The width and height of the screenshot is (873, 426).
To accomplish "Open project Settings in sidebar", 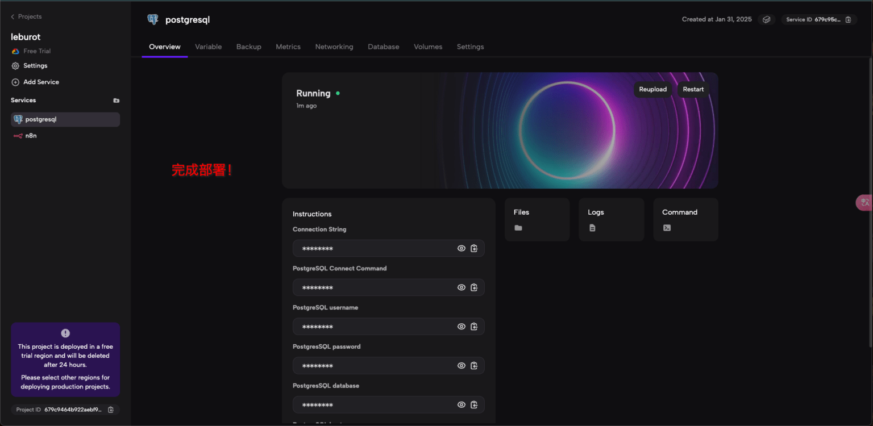I will [x=30, y=66].
